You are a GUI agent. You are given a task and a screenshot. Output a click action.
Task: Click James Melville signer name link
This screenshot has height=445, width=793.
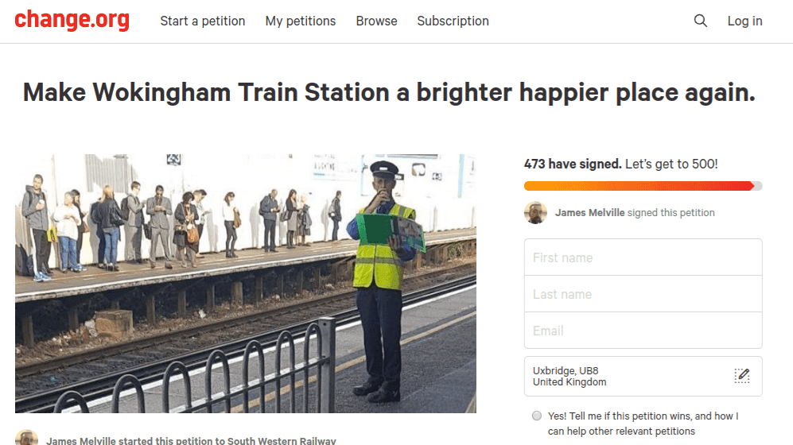click(x=589, y=212)
